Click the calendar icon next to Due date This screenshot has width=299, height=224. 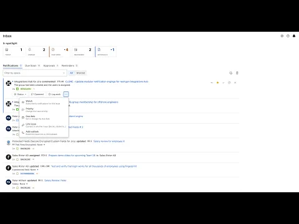23,118
